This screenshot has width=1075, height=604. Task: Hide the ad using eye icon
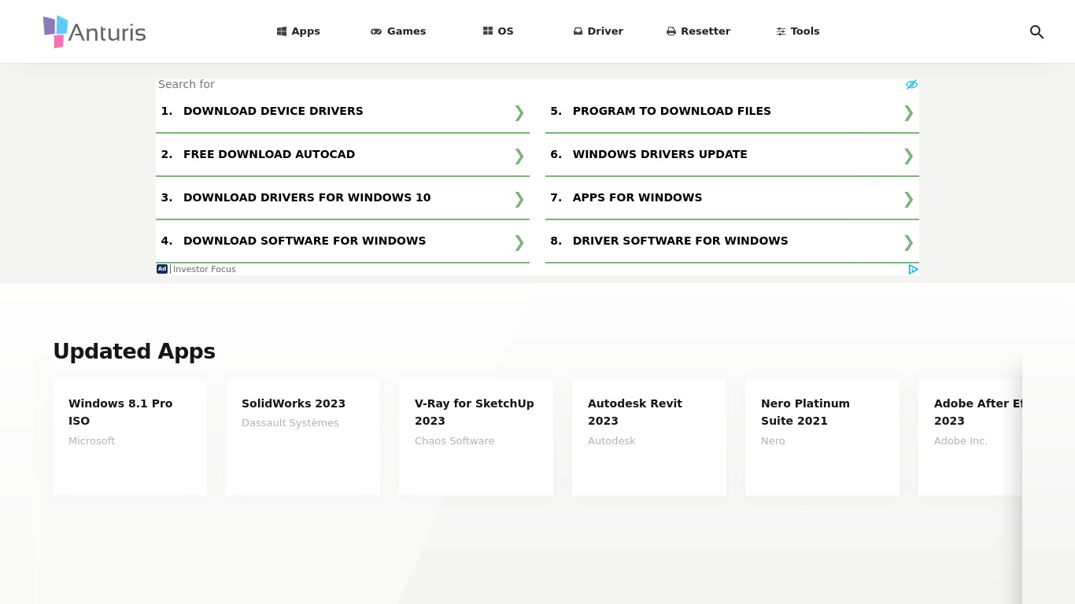(x=911, y=84)
